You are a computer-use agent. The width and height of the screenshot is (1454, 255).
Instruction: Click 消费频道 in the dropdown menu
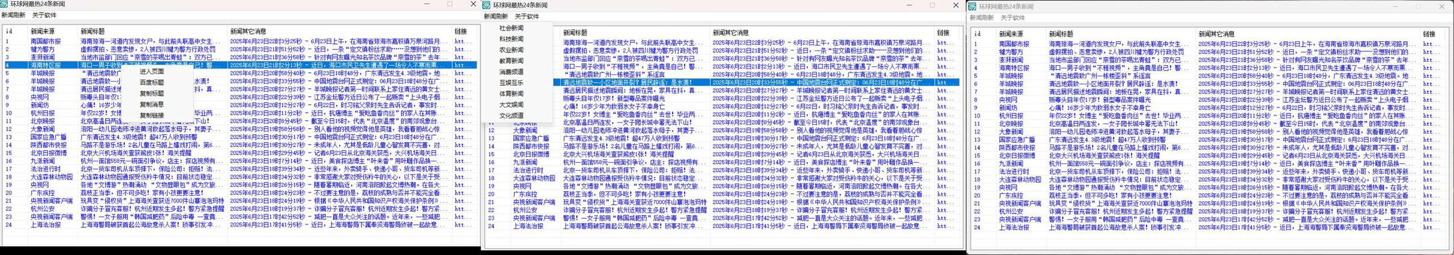(x=511, y=72)
